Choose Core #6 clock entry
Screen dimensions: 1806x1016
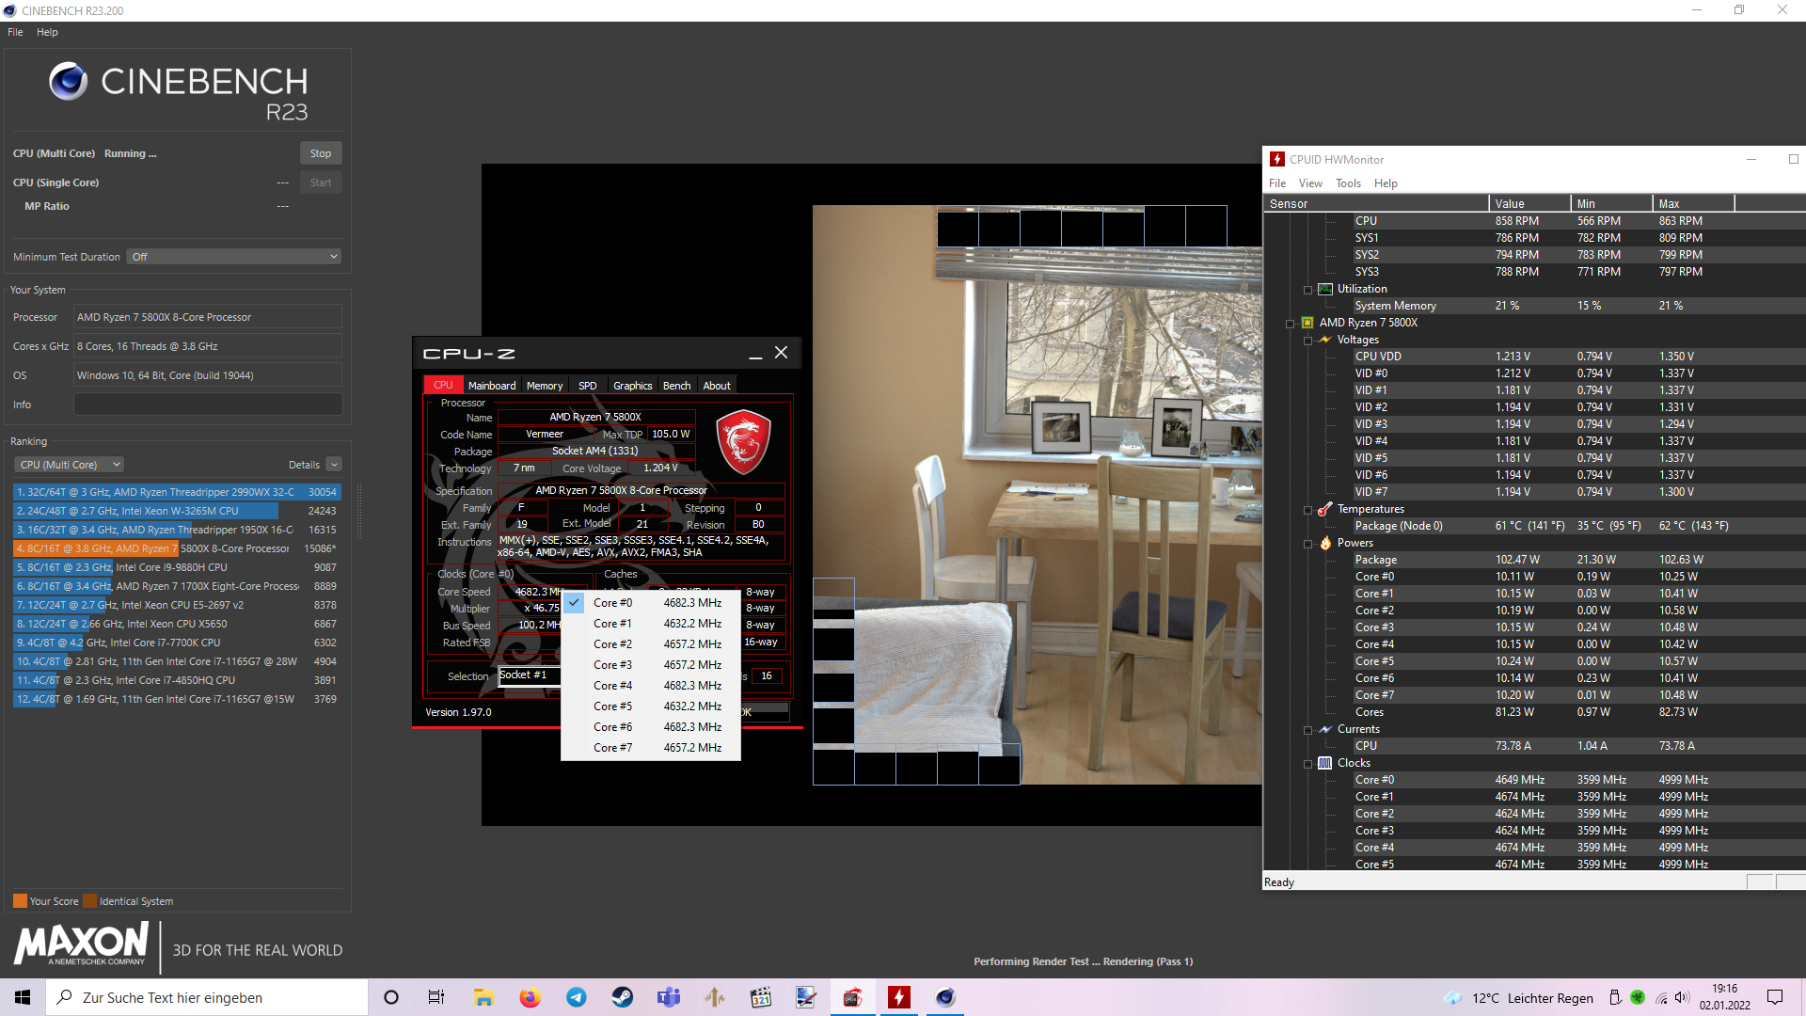click(650, 727)
